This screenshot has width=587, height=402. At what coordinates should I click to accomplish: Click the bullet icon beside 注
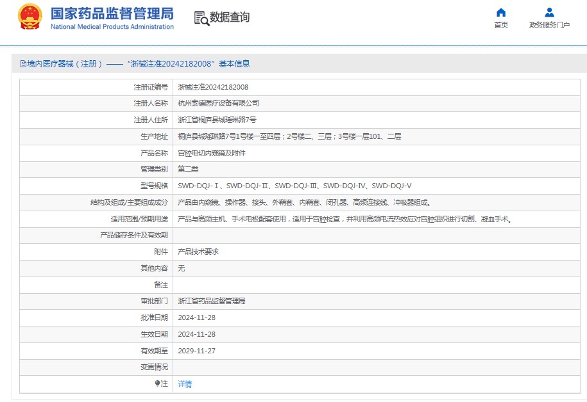157,383
